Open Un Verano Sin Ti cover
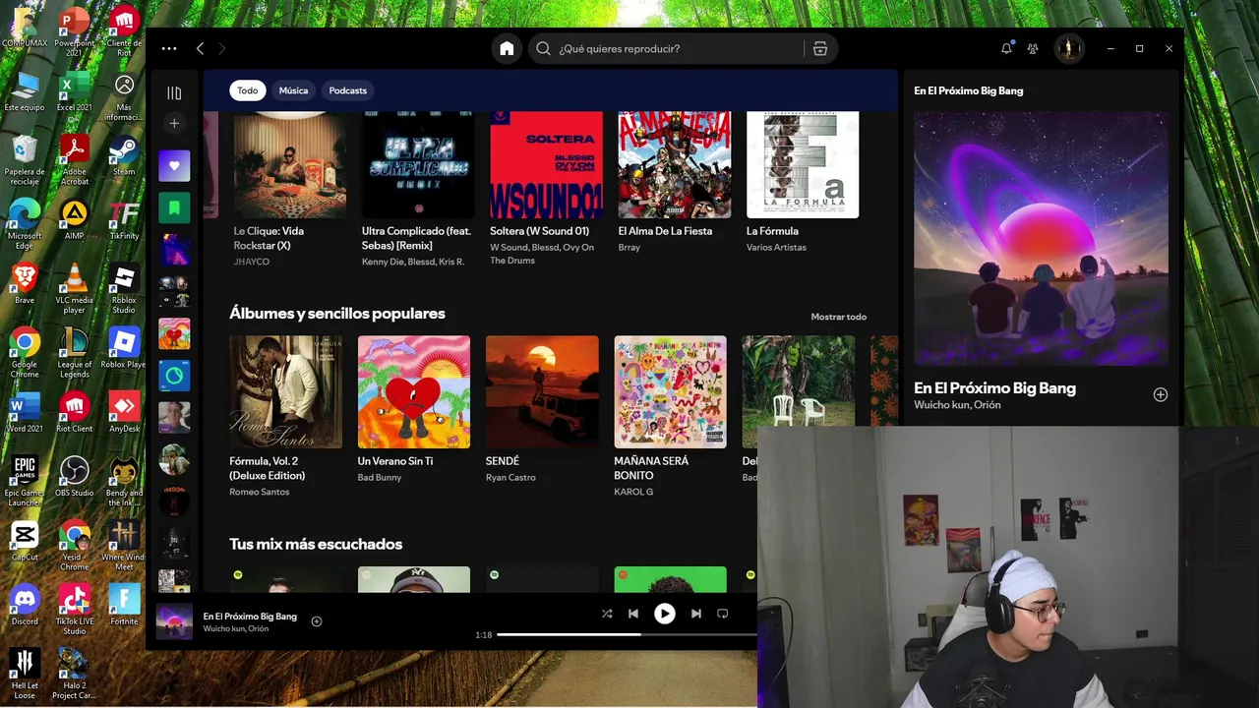 coord(414,392)
